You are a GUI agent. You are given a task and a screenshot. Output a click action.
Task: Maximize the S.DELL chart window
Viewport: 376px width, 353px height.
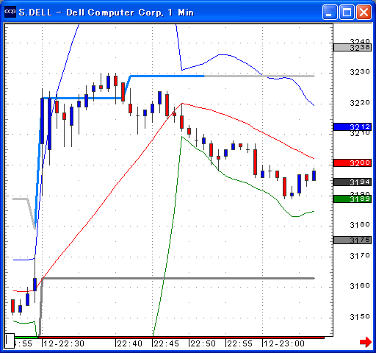click(347, 12)
